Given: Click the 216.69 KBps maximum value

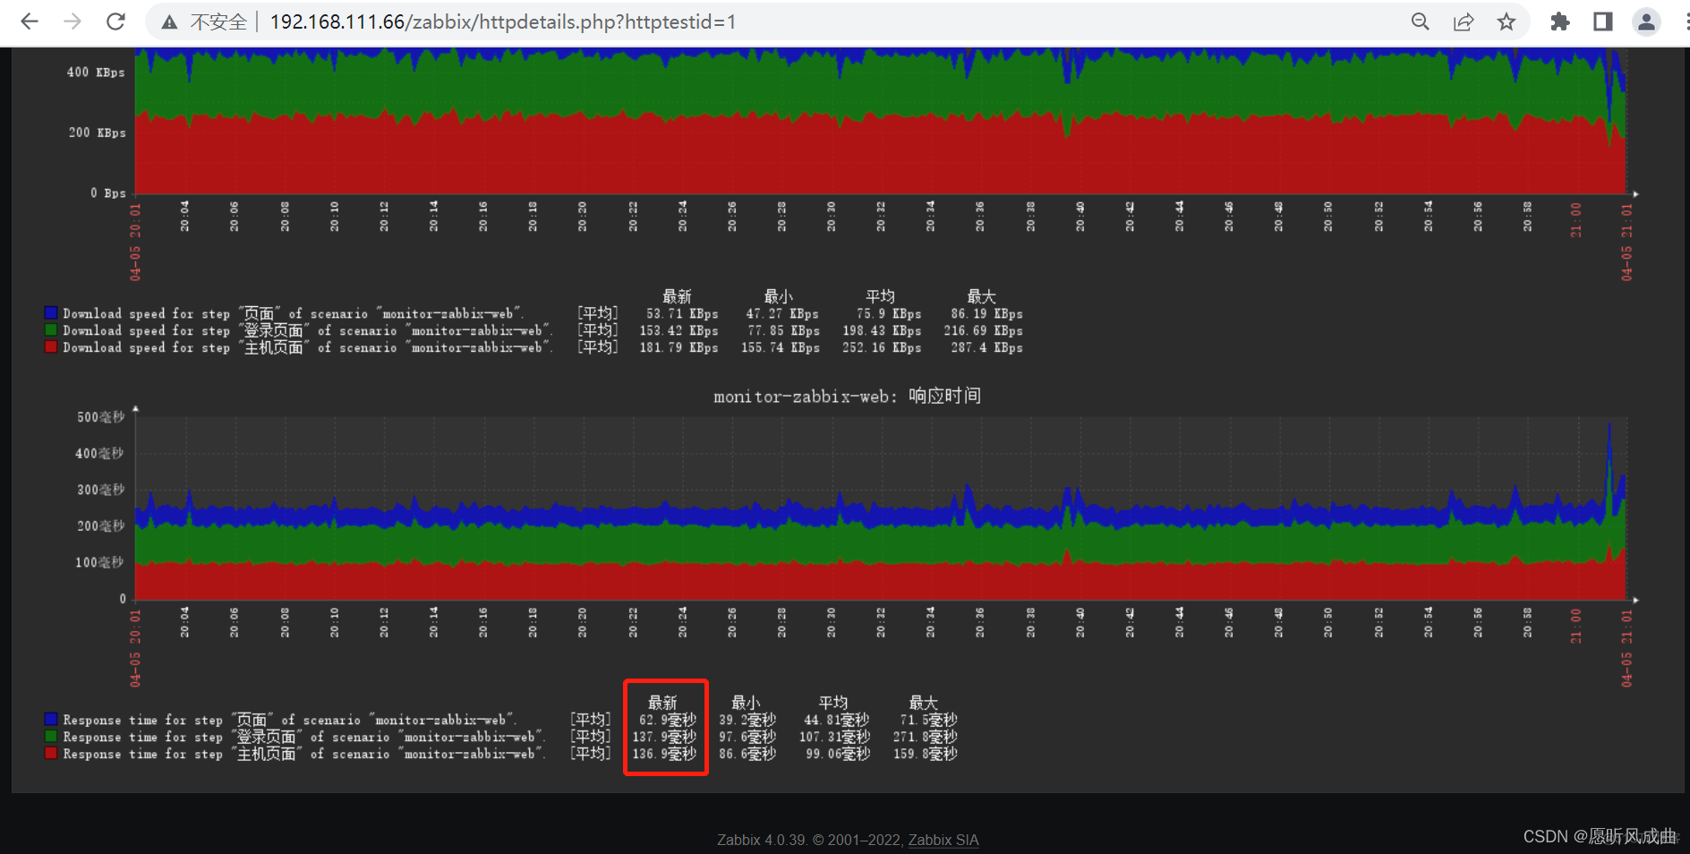Looking at the screenshot, I should point(983,331).
